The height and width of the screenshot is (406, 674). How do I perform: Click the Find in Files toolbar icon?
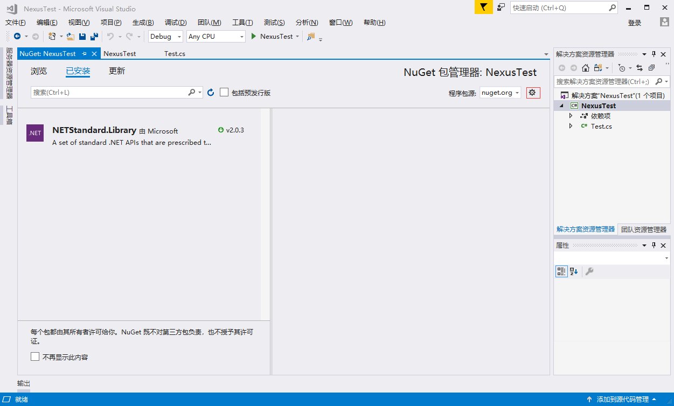(x=311, y=37)
